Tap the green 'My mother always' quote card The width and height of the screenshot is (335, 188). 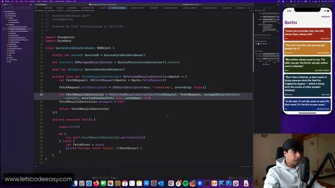307,64
